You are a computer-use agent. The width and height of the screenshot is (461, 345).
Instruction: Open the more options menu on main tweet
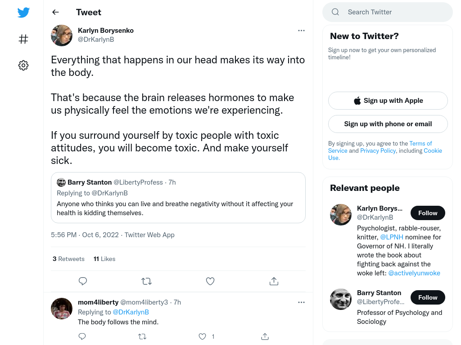[x=301, y=31]
